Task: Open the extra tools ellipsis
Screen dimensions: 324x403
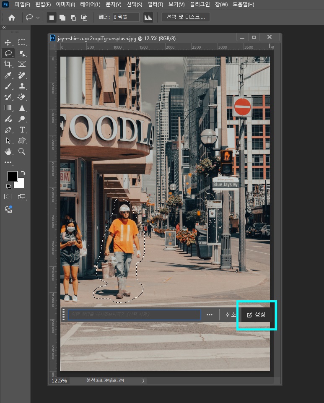Action: pyautogui.click(x=8, y=162)
